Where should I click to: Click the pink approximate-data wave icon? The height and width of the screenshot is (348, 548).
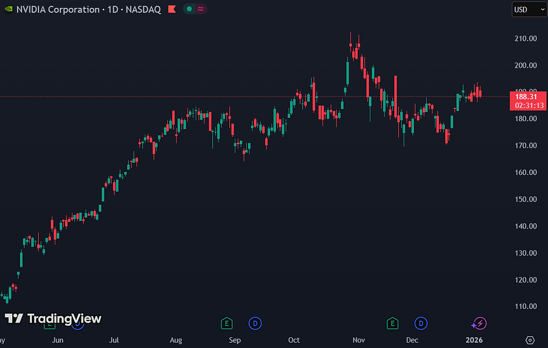201,9
